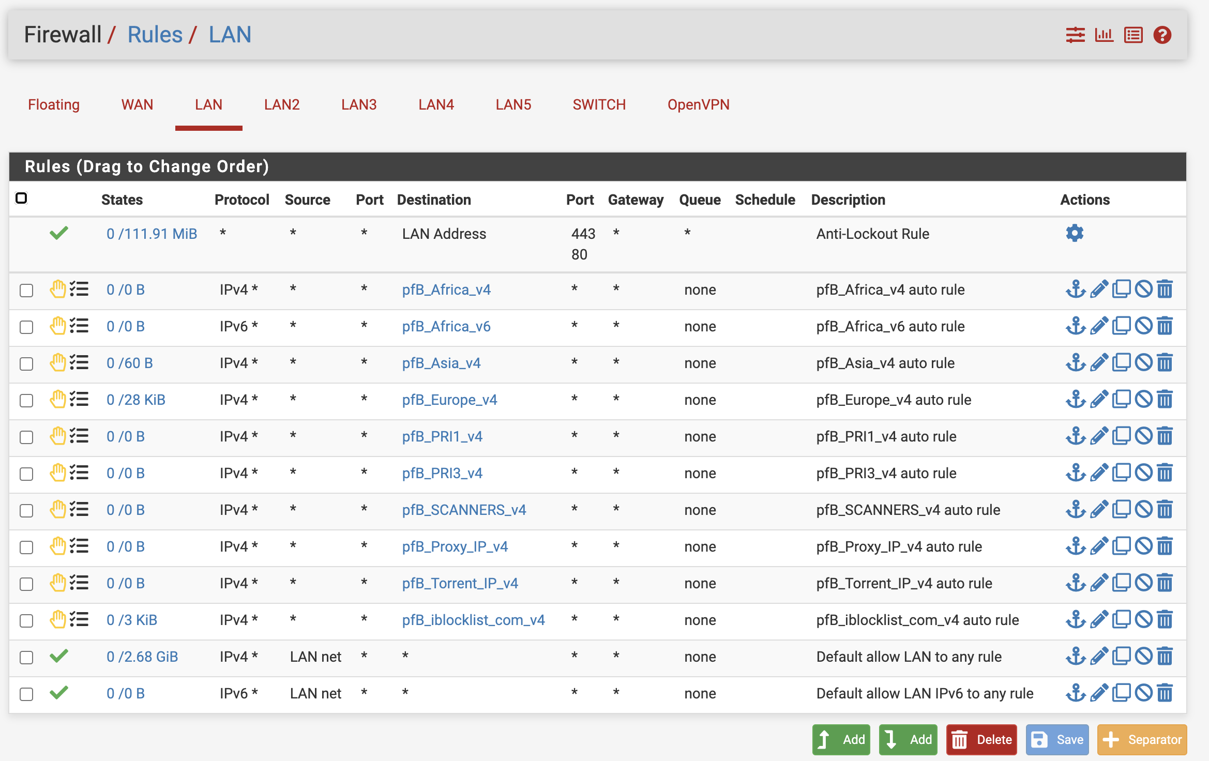Open the pfB_Africa_v4 alias link
Screen dimensions: 1209x761
446,290
